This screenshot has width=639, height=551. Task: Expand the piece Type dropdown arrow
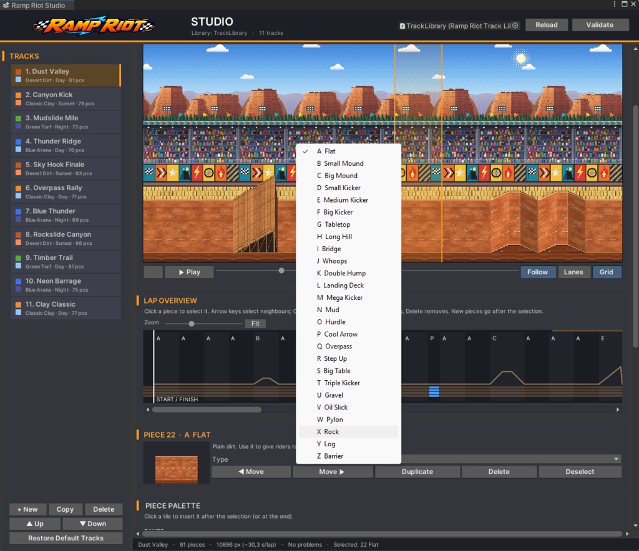(x=616, y=459)
